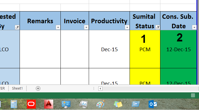Open Outlook from the taskbar
The height and width of the screenshot is (110, 199).
[153, 104]
